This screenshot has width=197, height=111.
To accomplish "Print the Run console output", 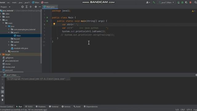I will 2,96.
